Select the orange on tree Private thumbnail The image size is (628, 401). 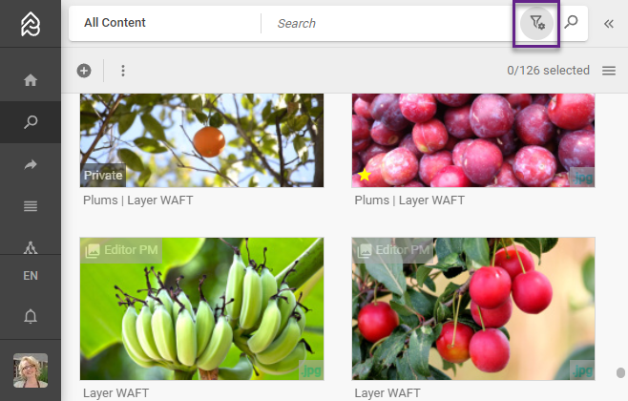click(202, 140)
